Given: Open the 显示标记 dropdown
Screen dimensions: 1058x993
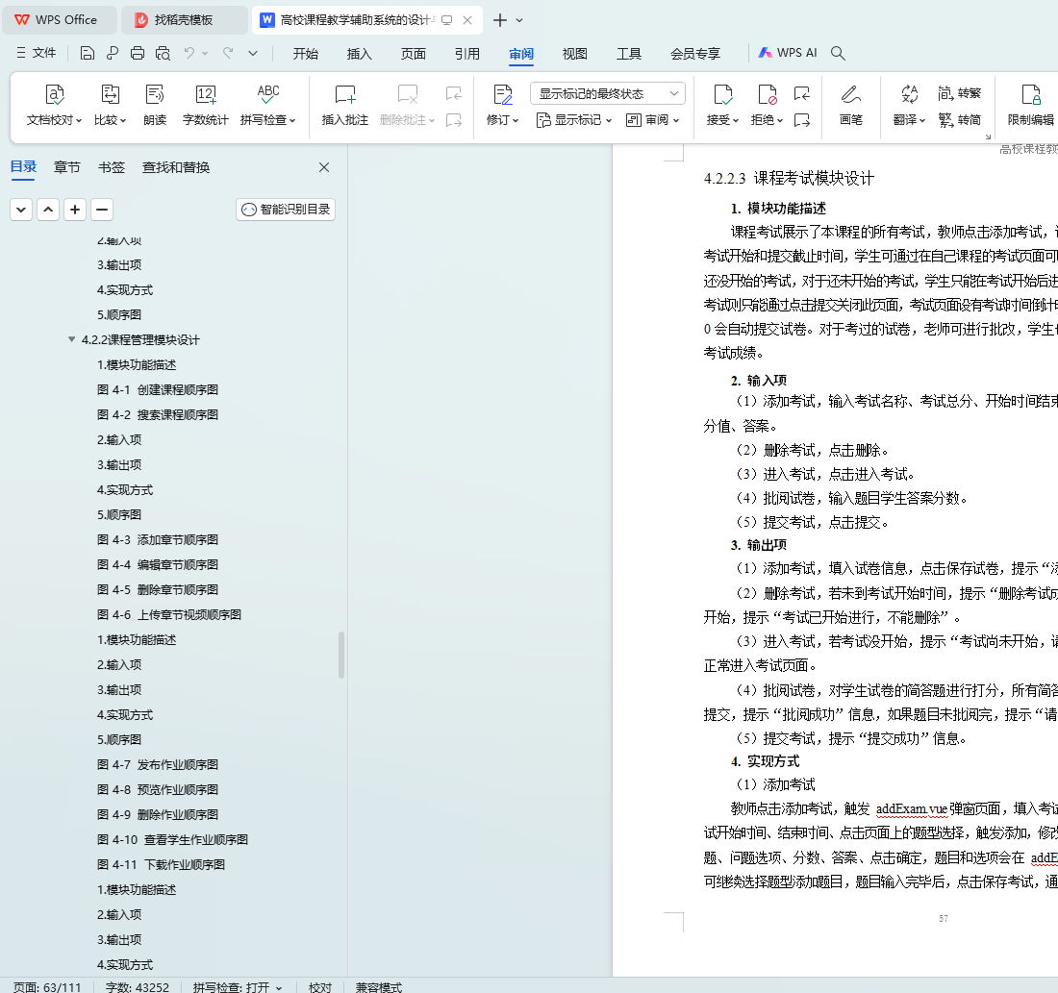Looking at the screenshot, I should point(574,120).
